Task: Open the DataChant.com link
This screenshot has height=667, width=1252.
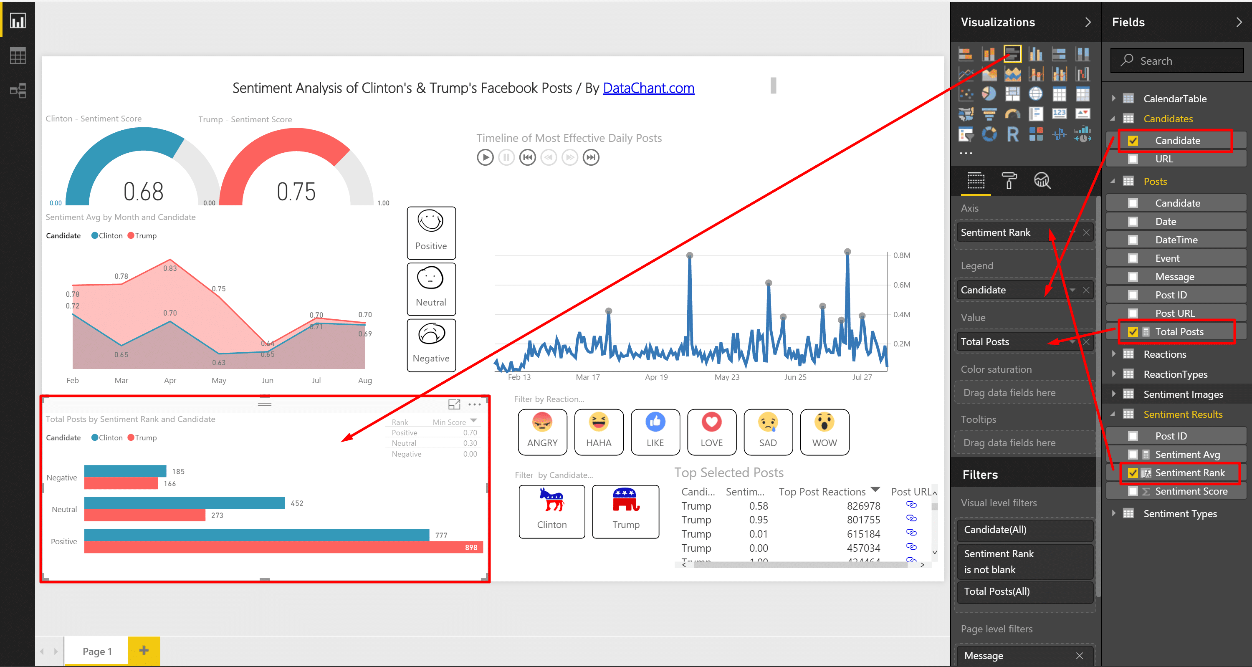Action: point(648,88)
